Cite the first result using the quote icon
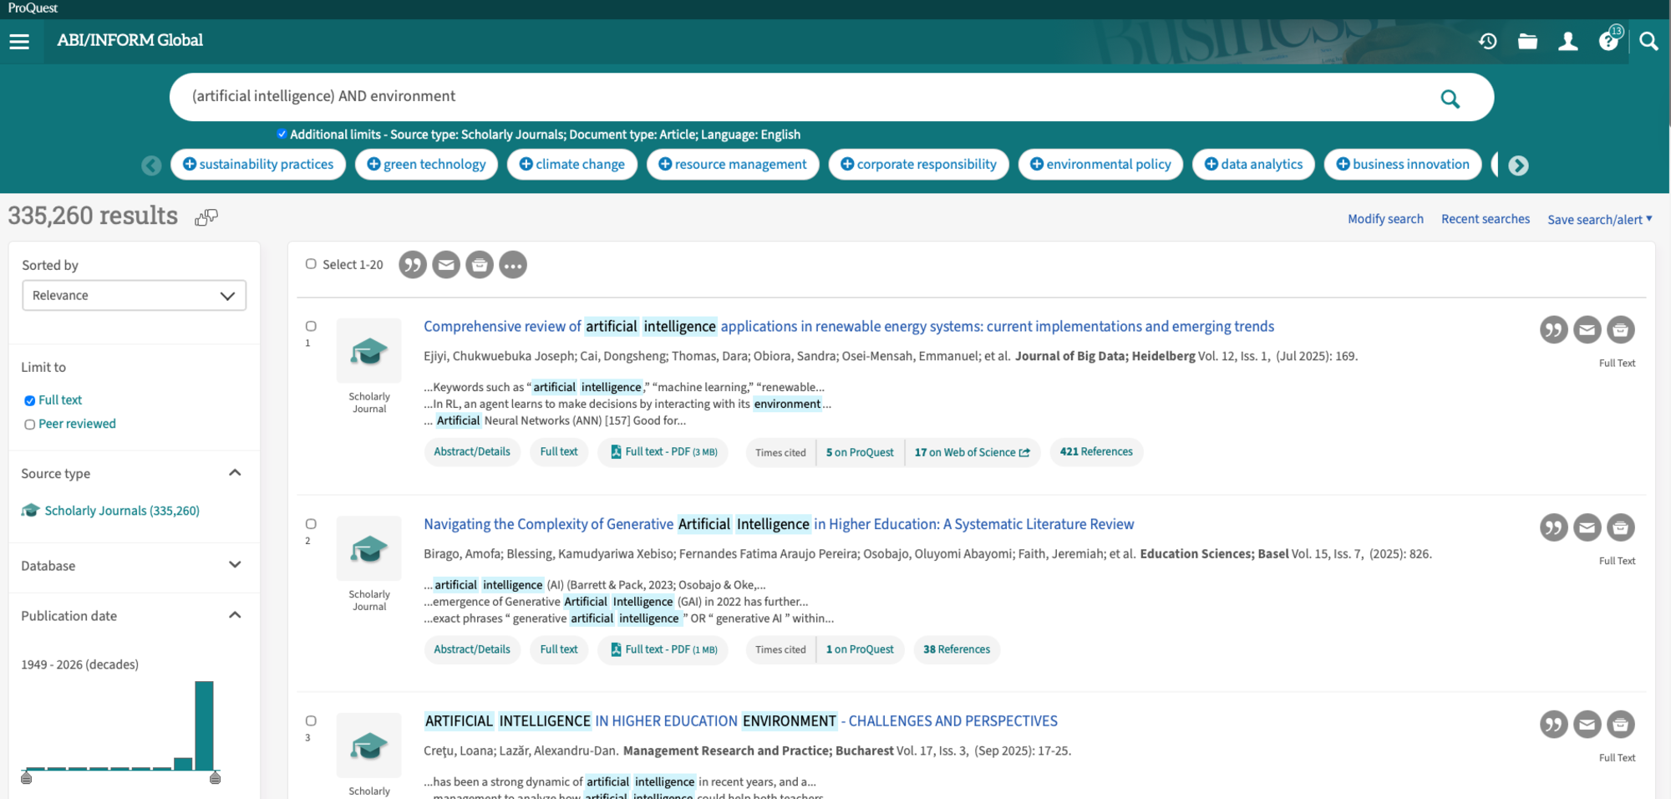Image resolution: width=1671 pixels, height=799 pixels. [1554, 329]
